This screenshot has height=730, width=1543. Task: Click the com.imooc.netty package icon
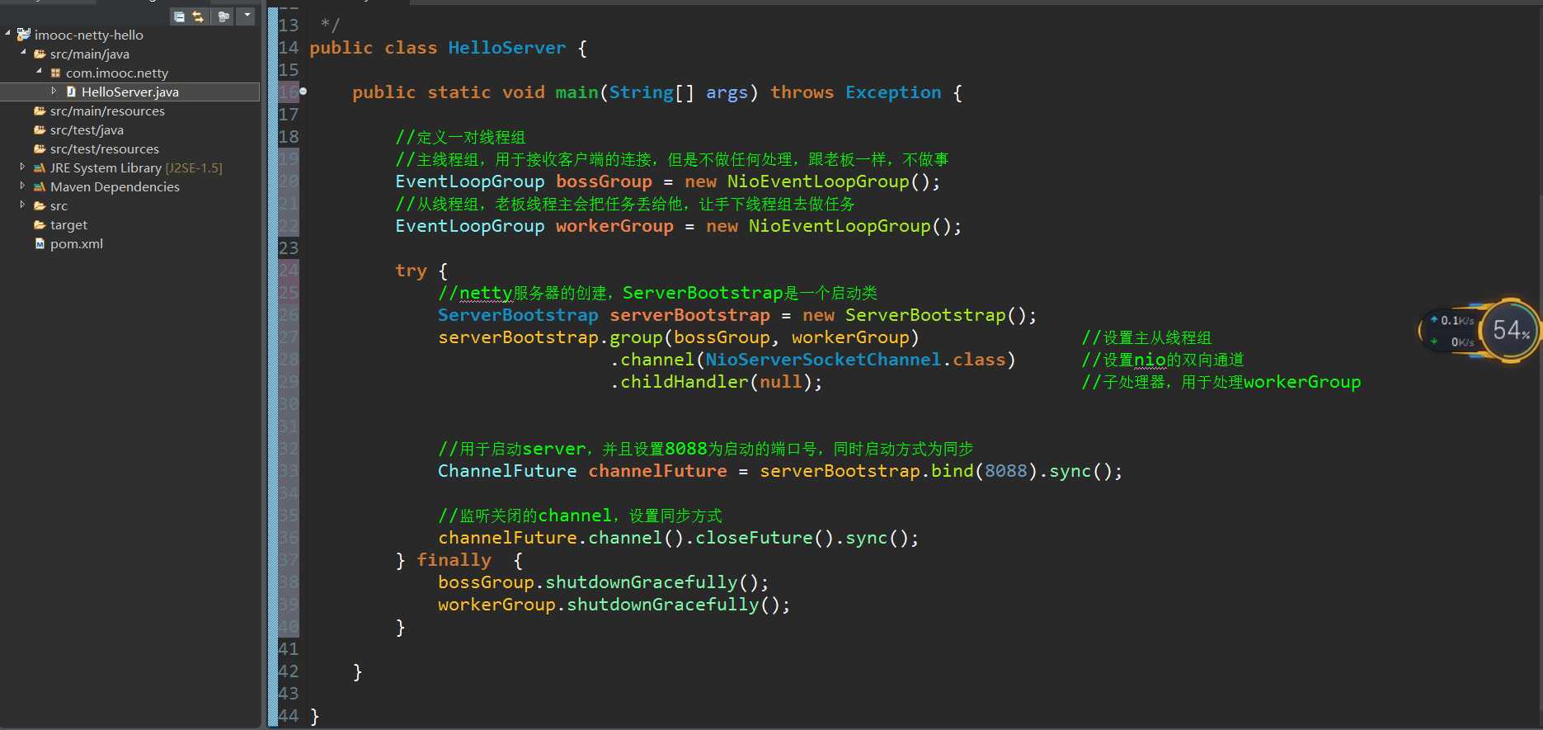pos(55,73)
